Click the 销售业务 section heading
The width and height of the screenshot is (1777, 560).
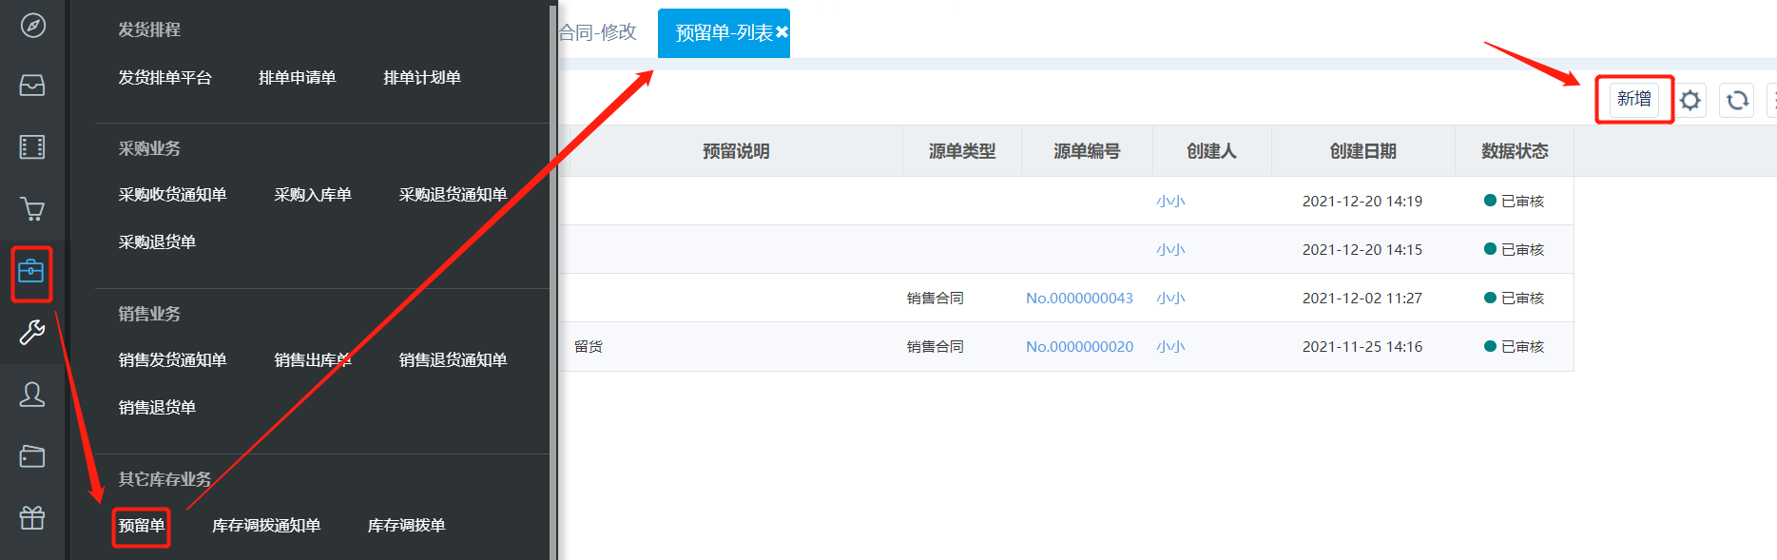pos(149,315)
